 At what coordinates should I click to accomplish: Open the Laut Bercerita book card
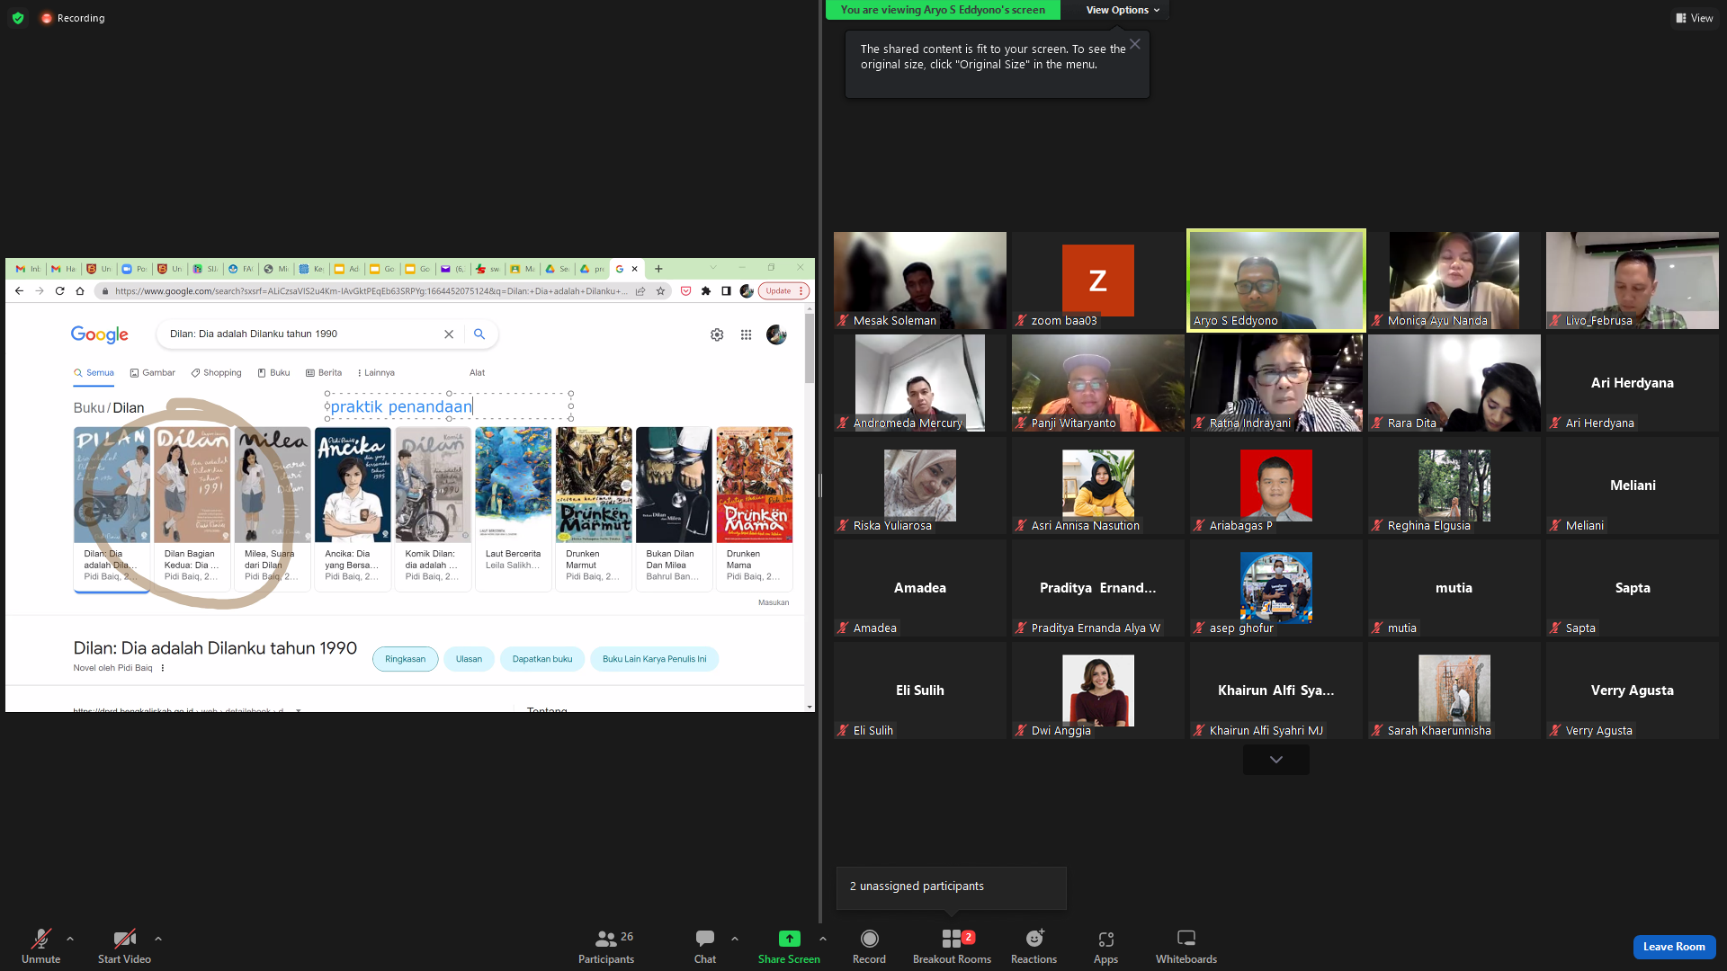pyautogui.click(x=513, y=508)
